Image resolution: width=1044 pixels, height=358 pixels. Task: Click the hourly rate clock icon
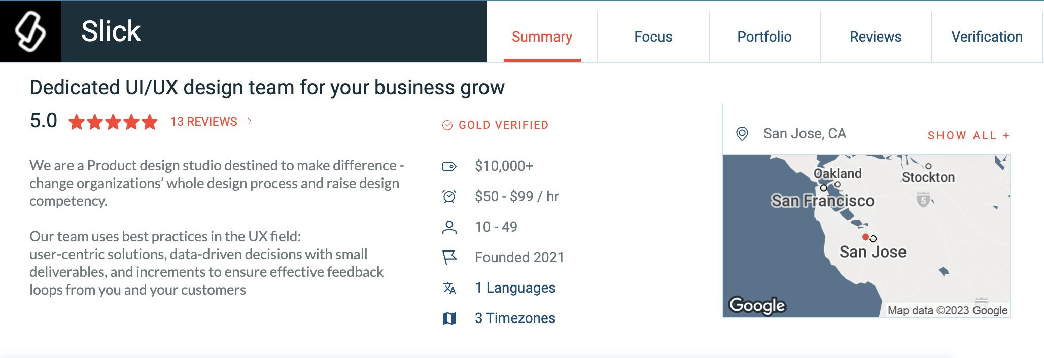coord(449,196)
